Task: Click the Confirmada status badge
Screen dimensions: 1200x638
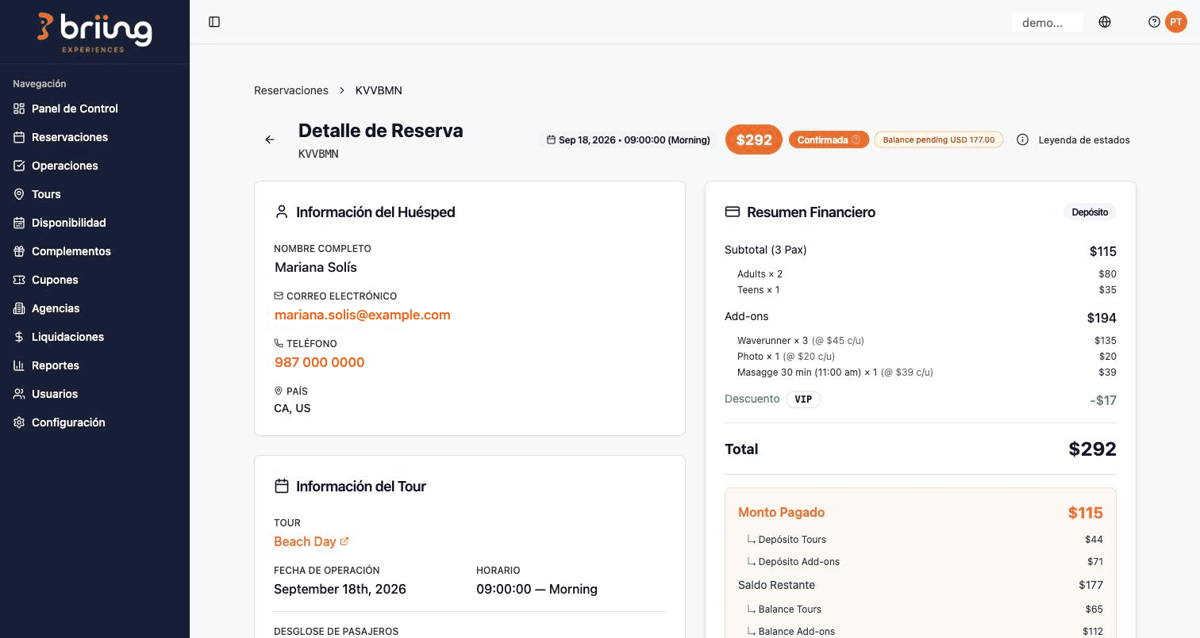Action: (829, 140)
